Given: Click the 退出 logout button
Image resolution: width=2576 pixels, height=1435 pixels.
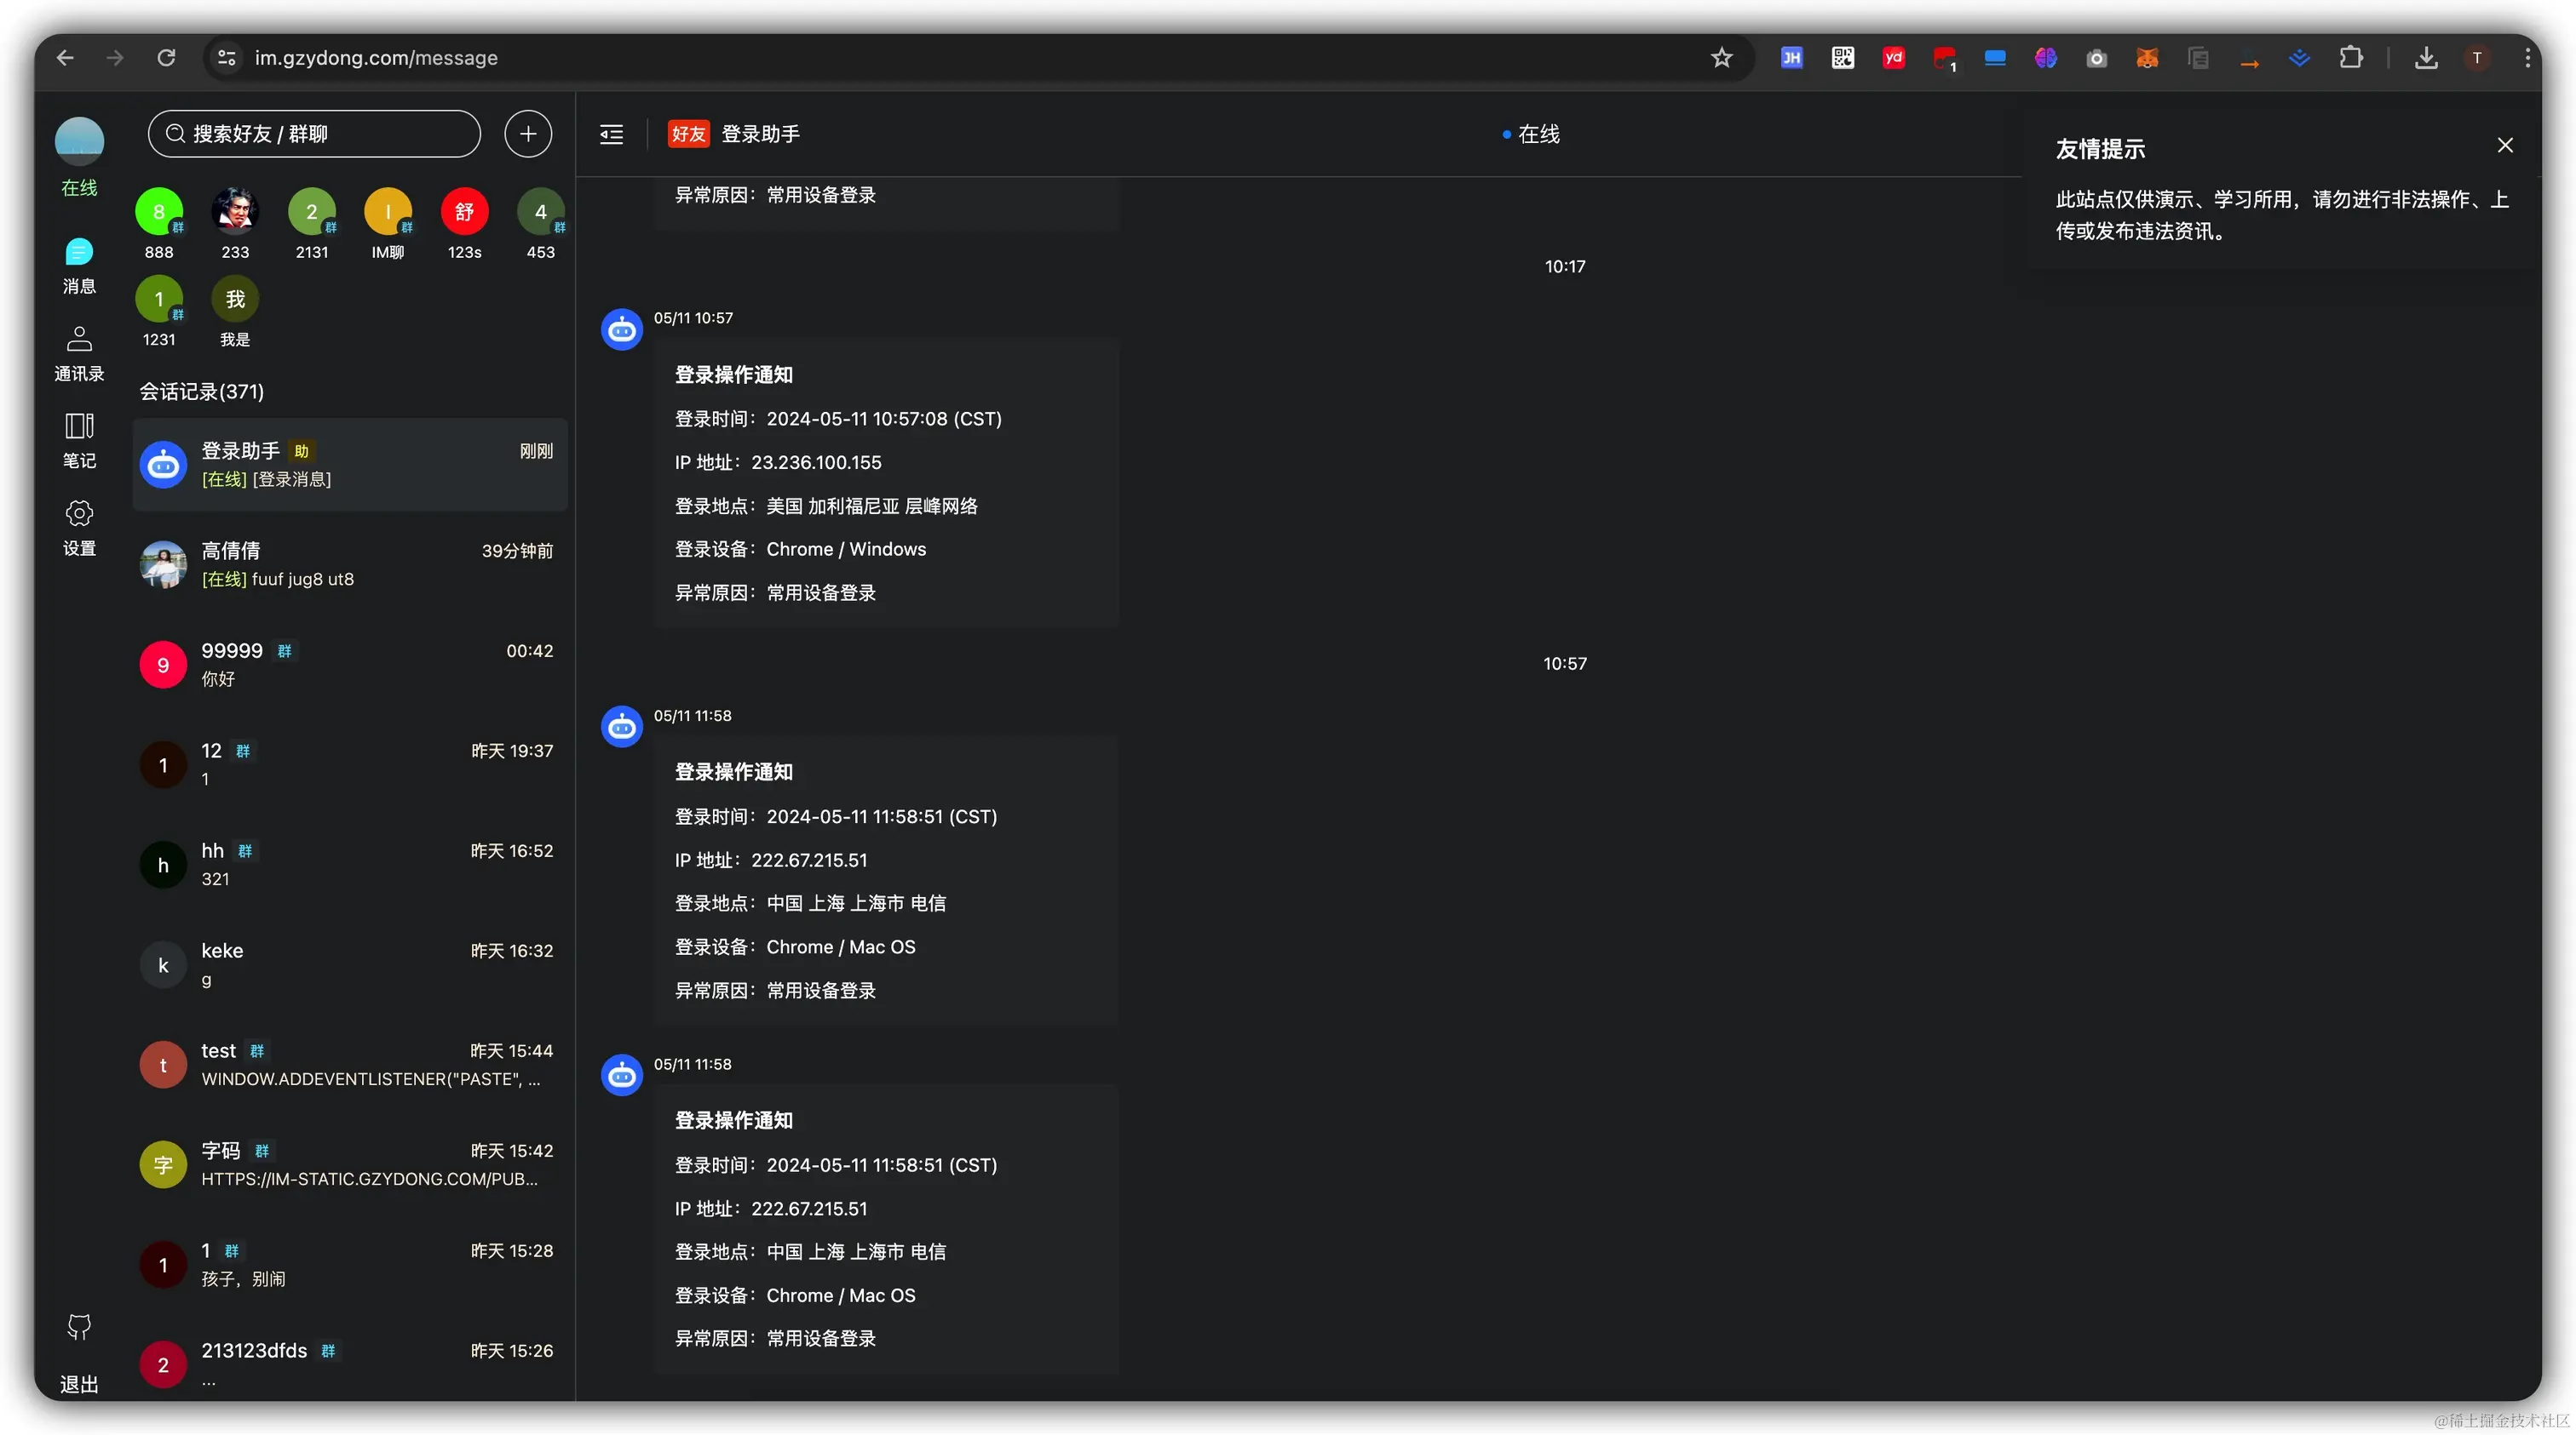Looking at the screenshot, I should pos(79,1384).
